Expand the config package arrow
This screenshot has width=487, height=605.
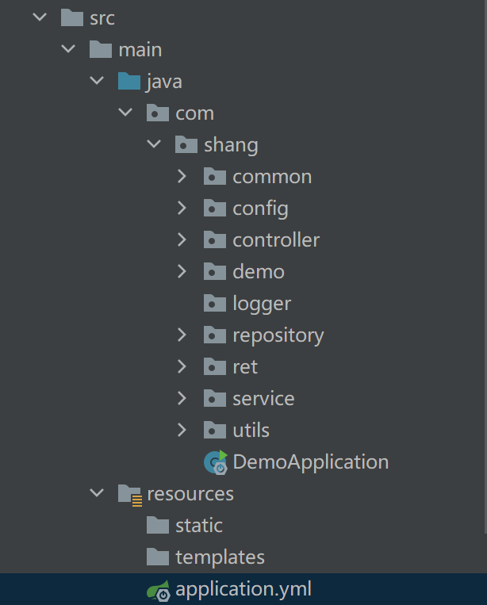(182, 208)
